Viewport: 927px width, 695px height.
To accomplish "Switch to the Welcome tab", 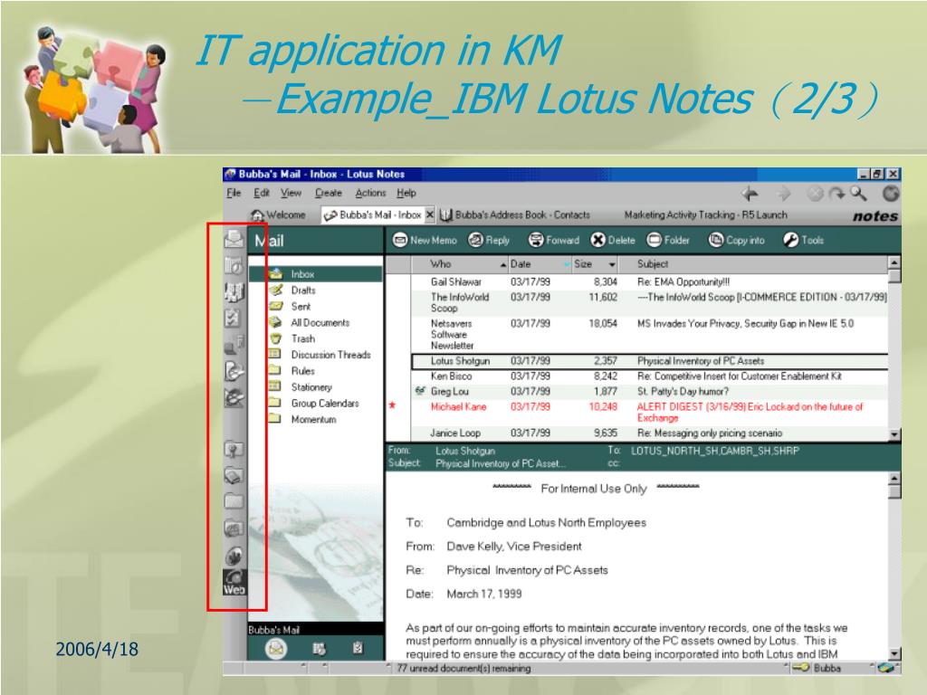I will pyautogui.click(x=278, y=215).
